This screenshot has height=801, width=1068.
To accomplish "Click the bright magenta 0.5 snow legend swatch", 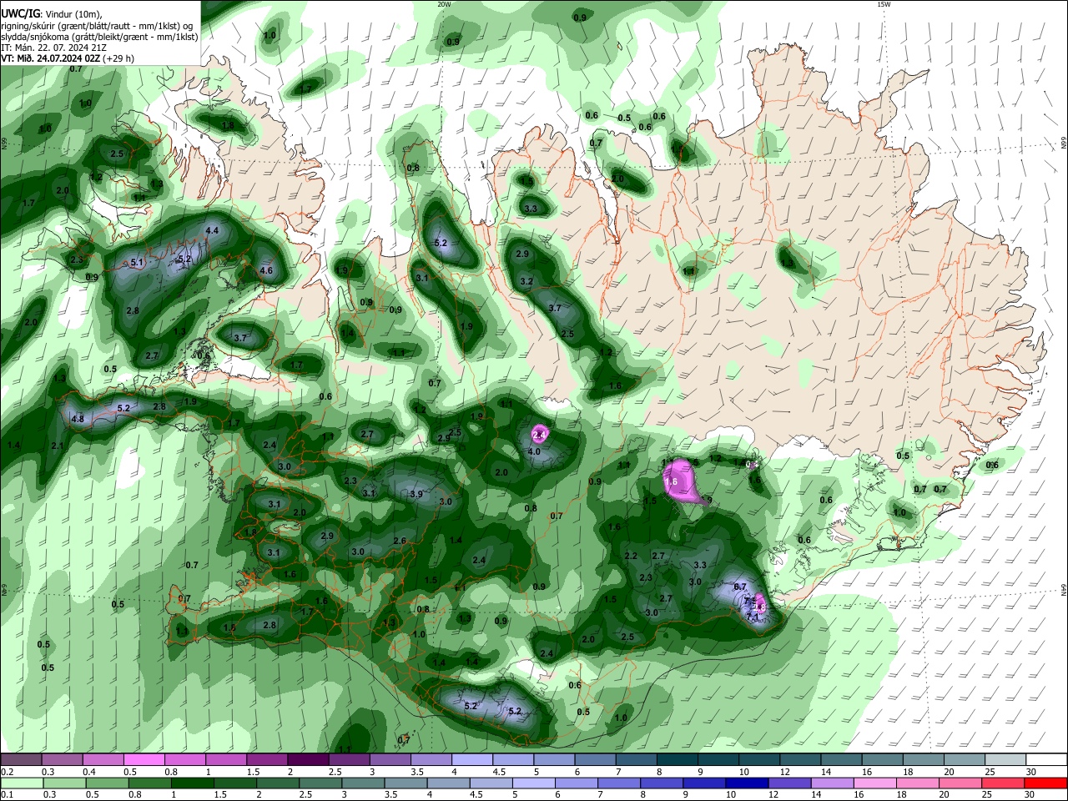I will point(144,760).
